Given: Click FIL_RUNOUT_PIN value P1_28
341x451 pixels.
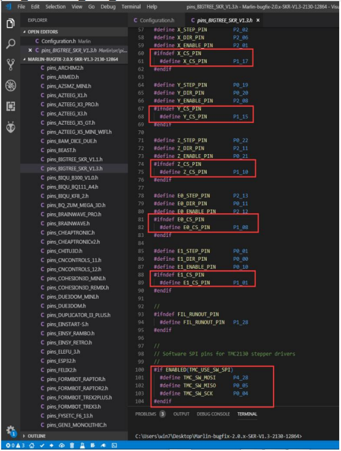Looking at the screenshot, I should (x=240, y=322).
